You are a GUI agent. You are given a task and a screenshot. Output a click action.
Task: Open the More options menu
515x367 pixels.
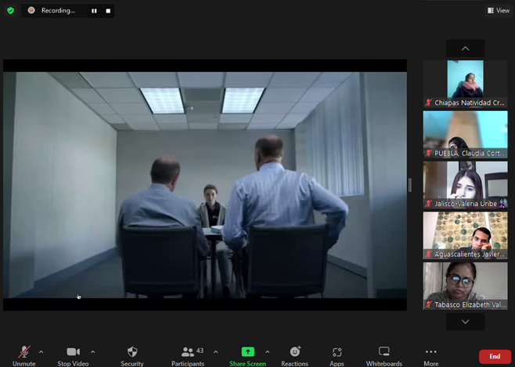[x=431, y=356]
